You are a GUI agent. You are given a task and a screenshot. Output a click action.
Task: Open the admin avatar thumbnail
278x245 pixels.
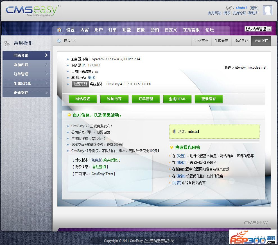(268, 10)
